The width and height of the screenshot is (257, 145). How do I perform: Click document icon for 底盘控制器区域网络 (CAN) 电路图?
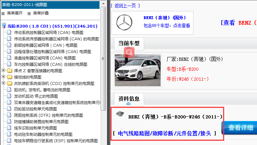pyautogui.click(x=9, y=58)
